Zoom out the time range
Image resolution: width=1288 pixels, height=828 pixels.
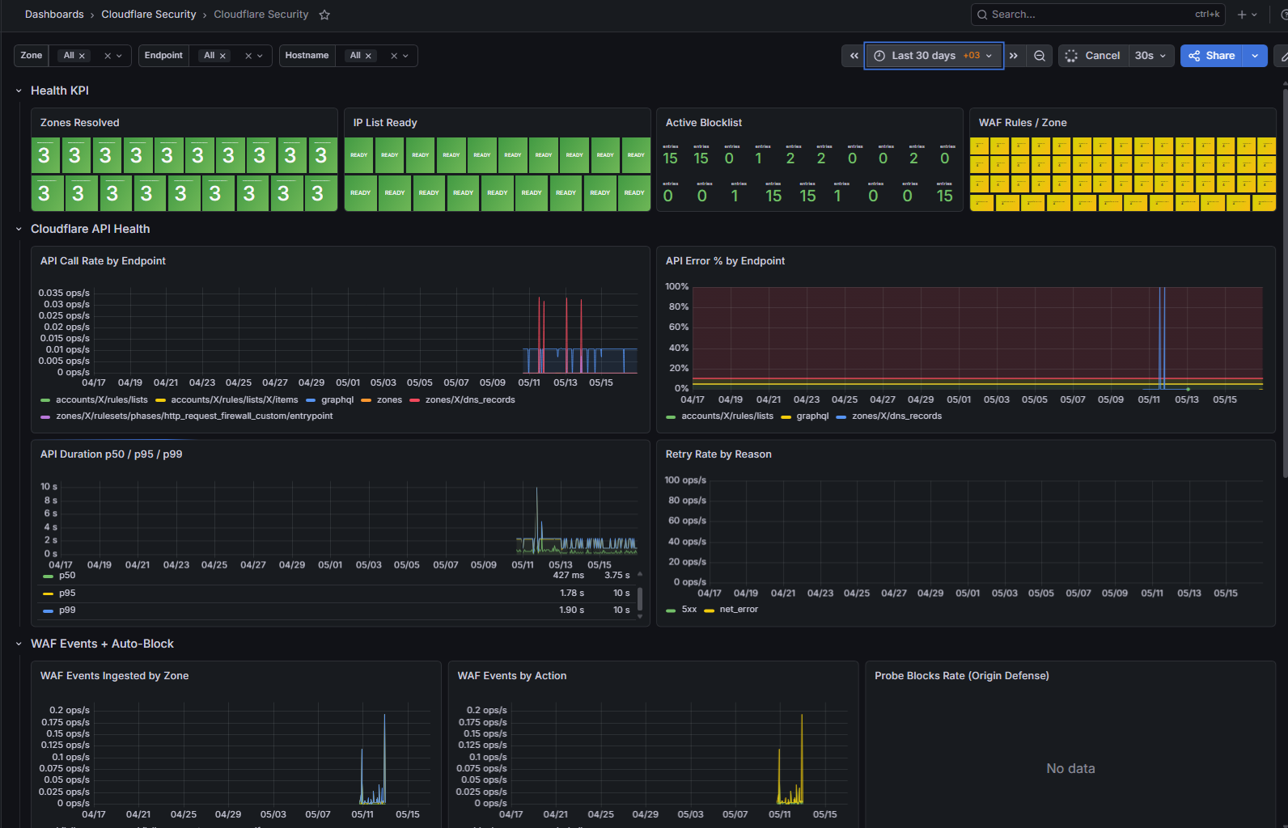[x=1040, y=56]
